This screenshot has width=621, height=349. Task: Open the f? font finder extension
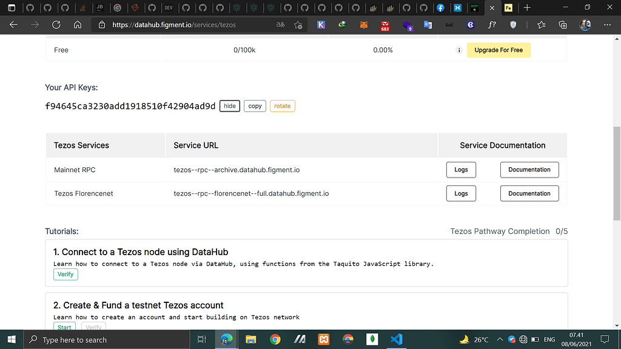492,24
